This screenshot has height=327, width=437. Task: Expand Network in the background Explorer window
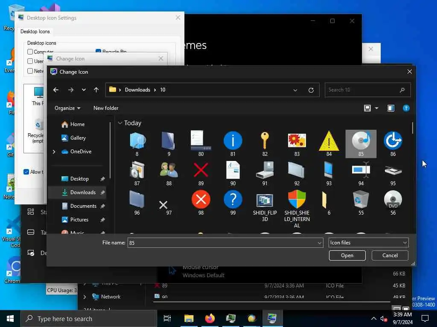coord(85,297)
